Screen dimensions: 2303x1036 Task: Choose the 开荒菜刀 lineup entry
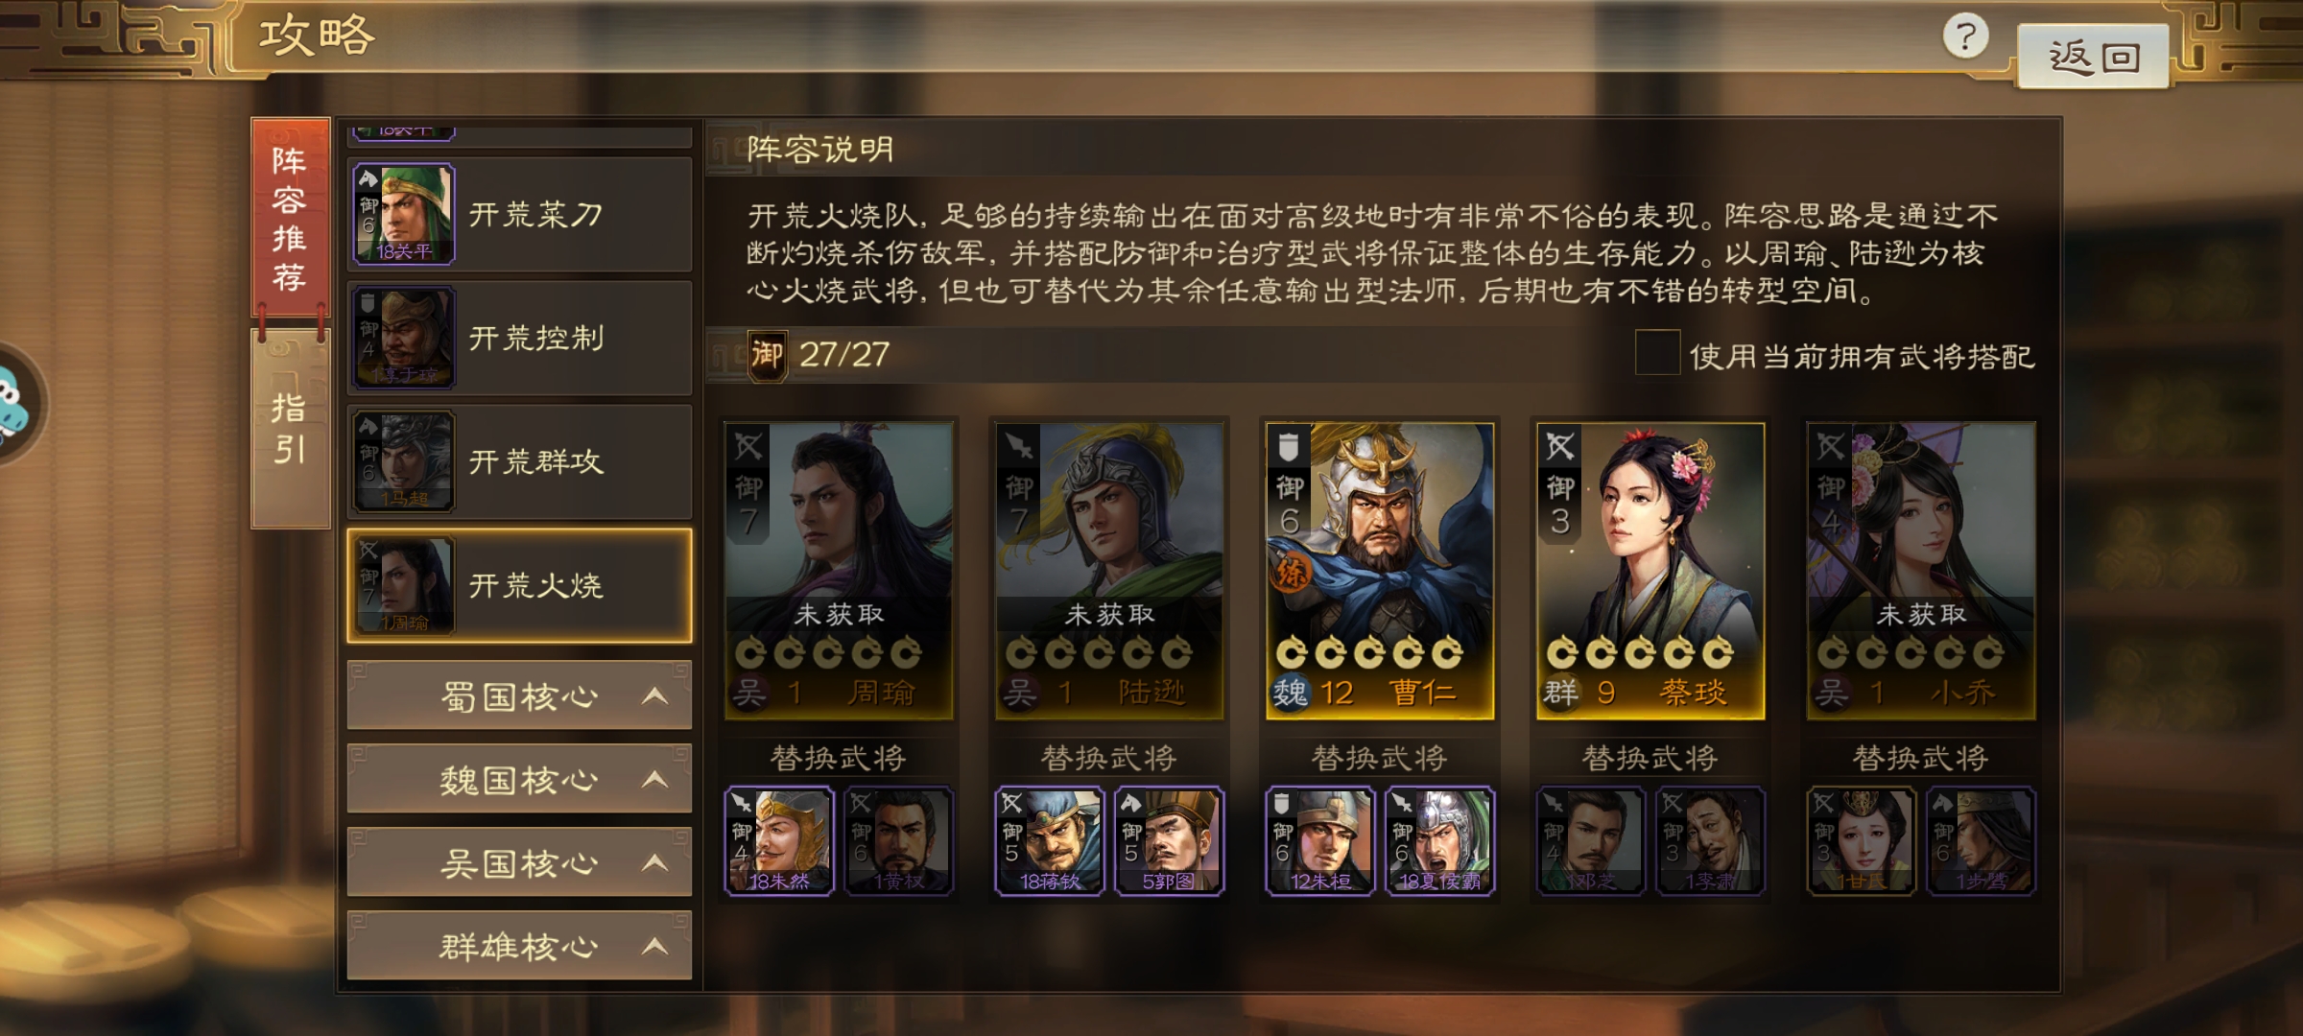519,214
